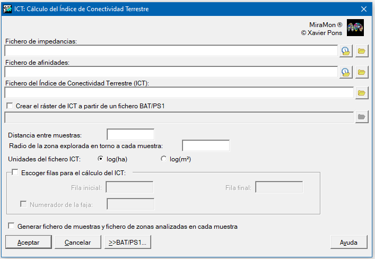Open recent files for Fichero de afinidades

coord(346,72)
